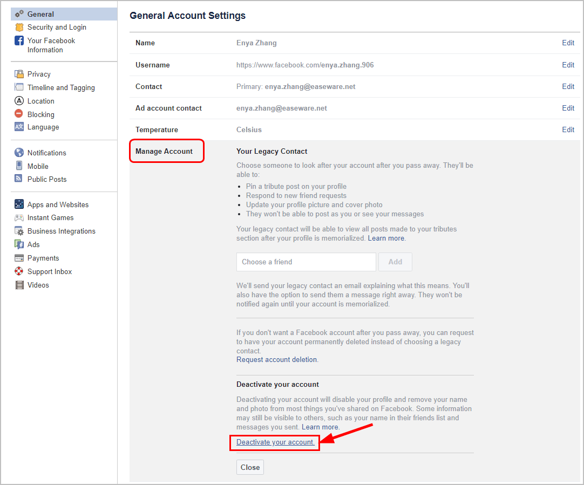The image size is (584, 485).
Task: Click the Mobile phone icon
Action: 19,166
